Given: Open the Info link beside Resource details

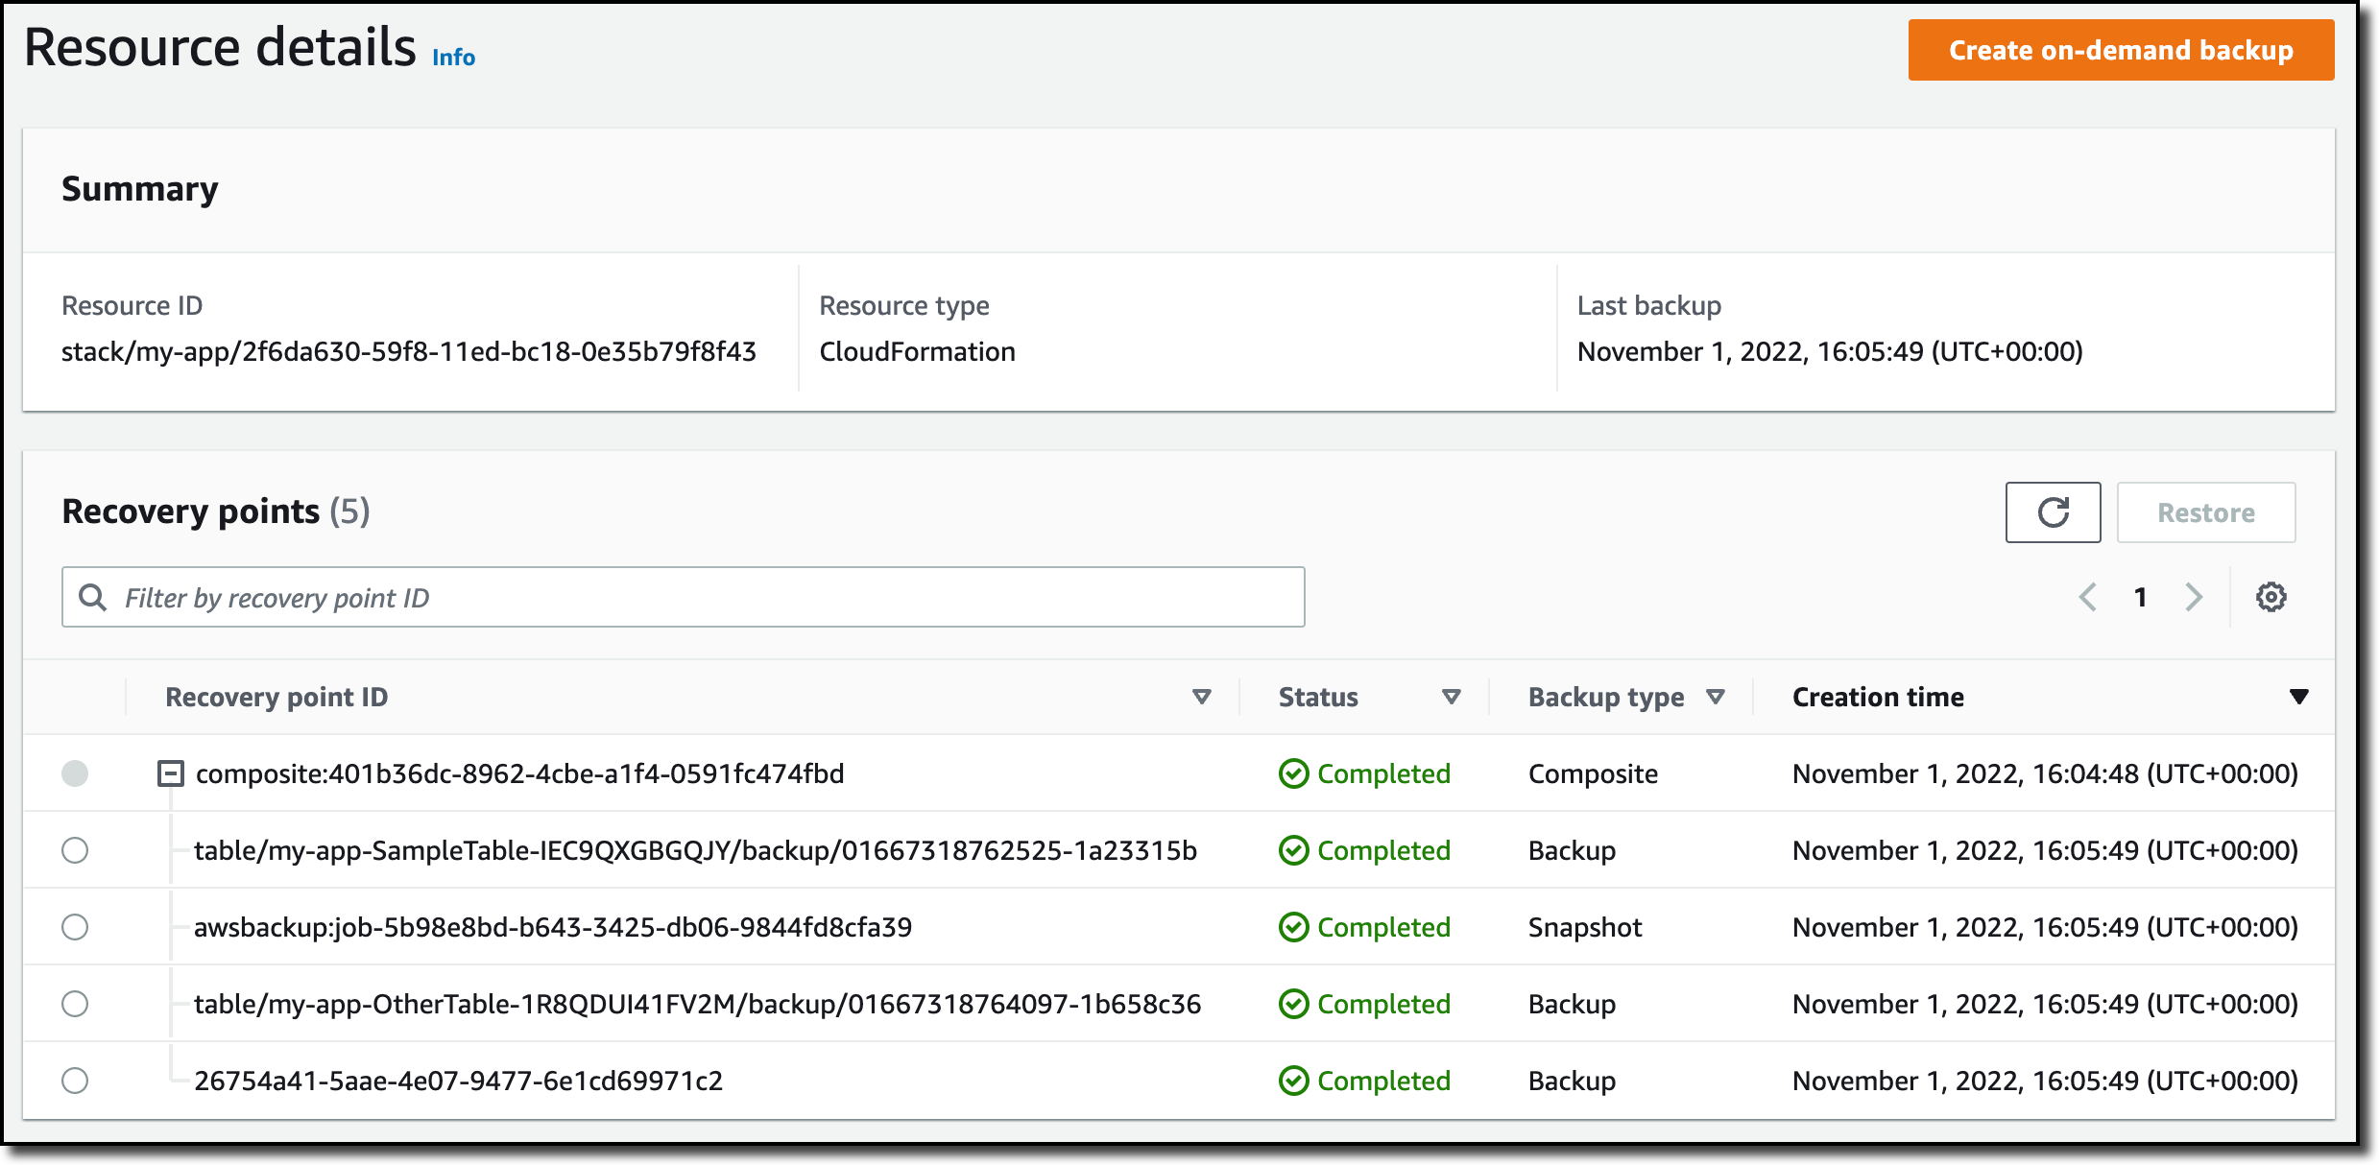Looking at the screenshot, I should [453, 58].
